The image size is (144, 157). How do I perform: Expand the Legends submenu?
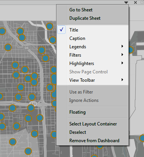click(x=92, y=47)
